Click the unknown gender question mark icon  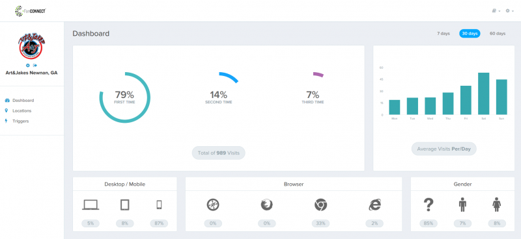[429, 205]
